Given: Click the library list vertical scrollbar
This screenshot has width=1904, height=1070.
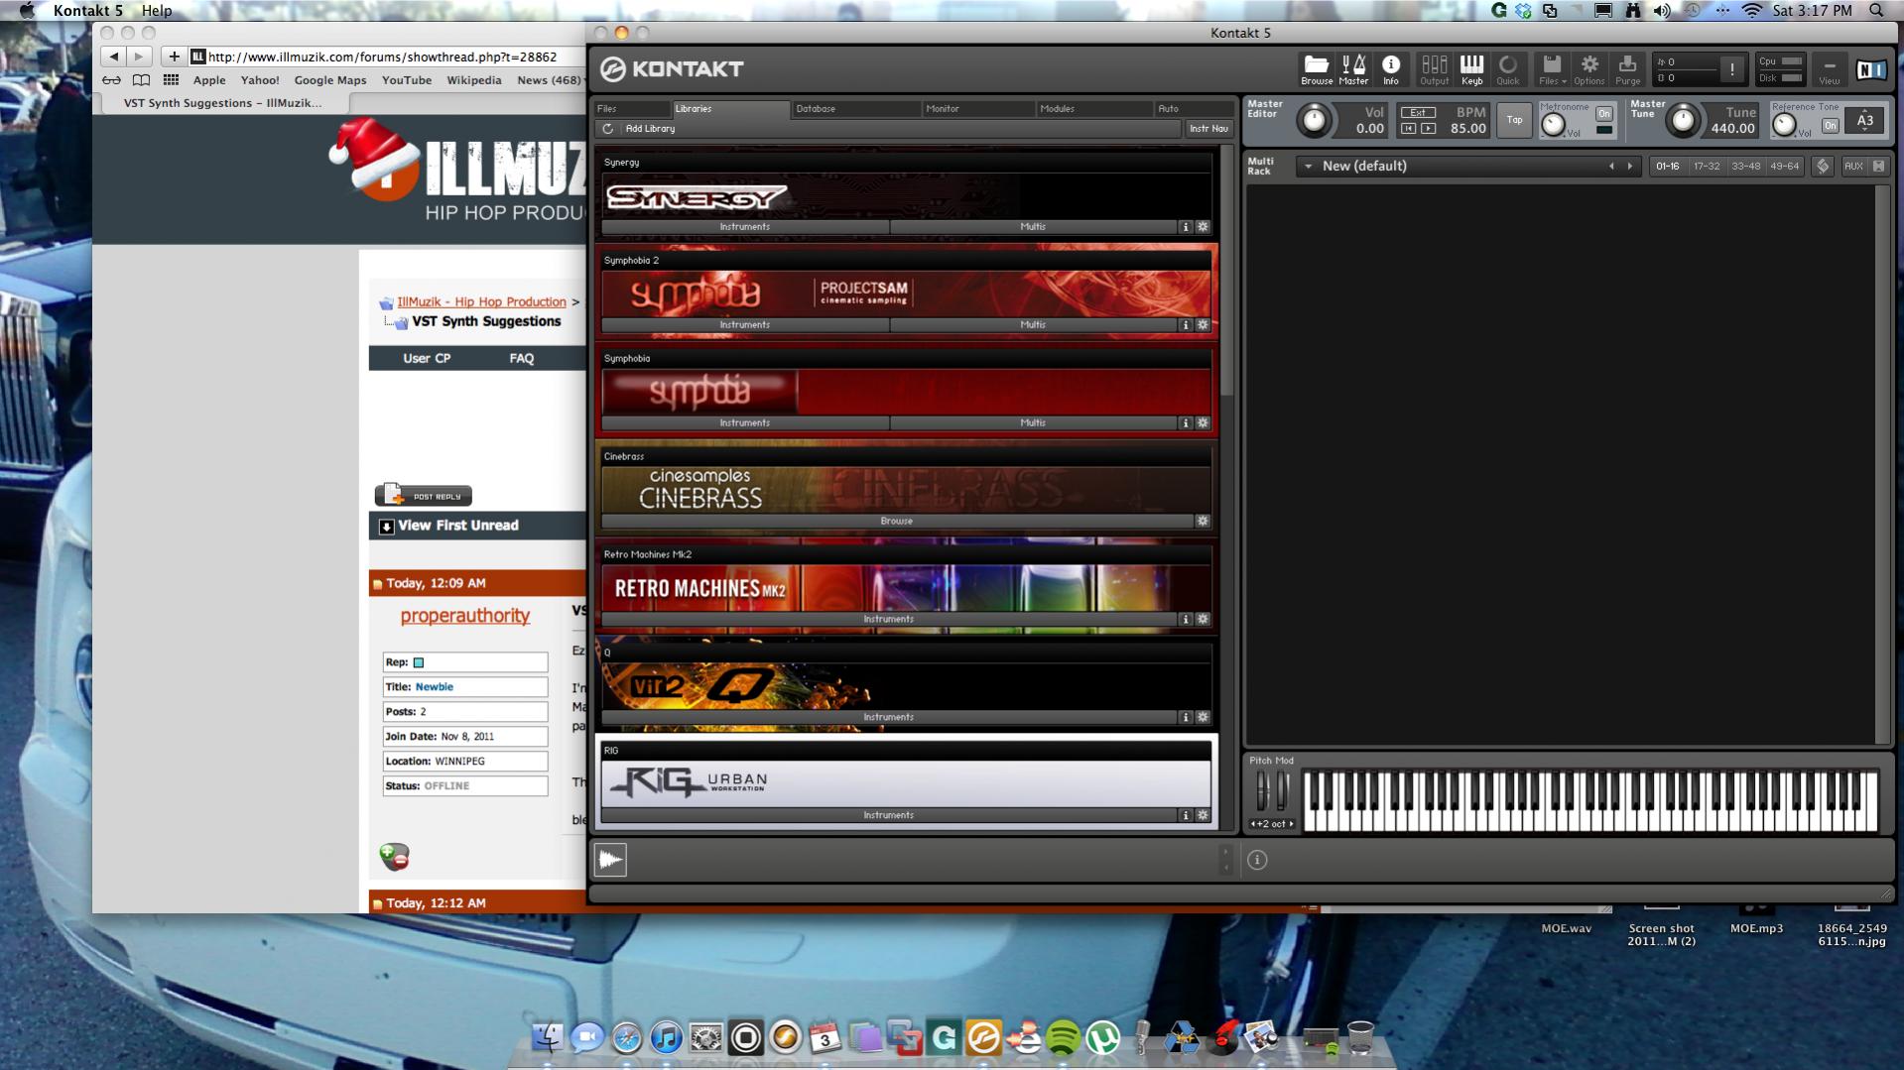Looking at the screenshot, I should (x=1227, y=270).
